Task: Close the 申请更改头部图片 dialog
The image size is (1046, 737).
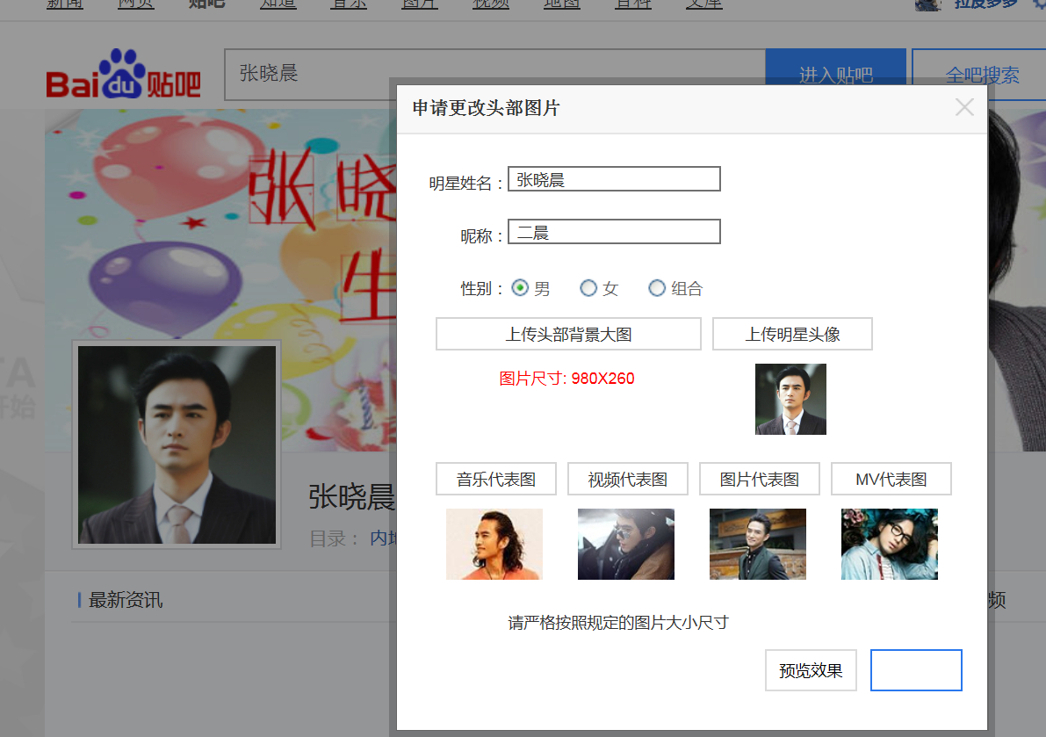Action: point(964,106)
